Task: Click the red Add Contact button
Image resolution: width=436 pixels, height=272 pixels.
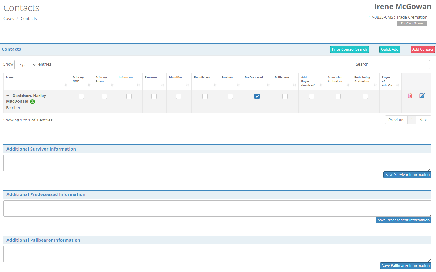Action: tap(423, 49)
